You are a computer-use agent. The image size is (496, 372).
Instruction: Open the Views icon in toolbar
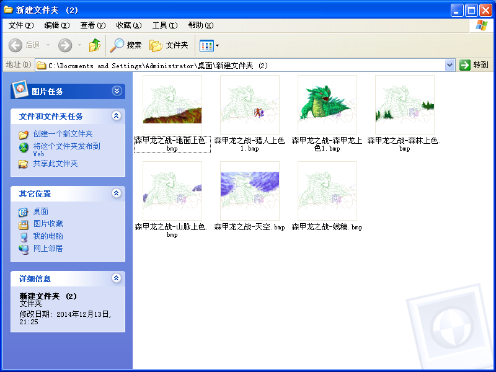pyautogui.click(x=206, y=45)
